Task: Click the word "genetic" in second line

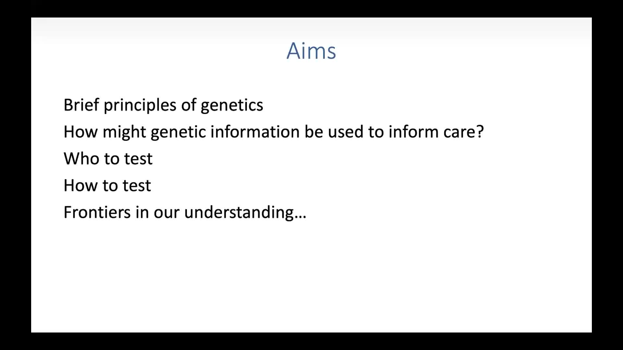Action: click(x=178, y=132)
